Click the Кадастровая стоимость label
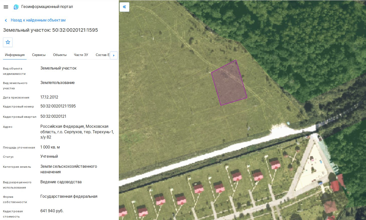The width and height of the screenshot is (366, 220). click(13, 214)
